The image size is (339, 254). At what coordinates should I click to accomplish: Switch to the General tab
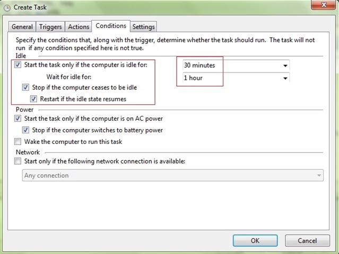click(x=22, y=27)
